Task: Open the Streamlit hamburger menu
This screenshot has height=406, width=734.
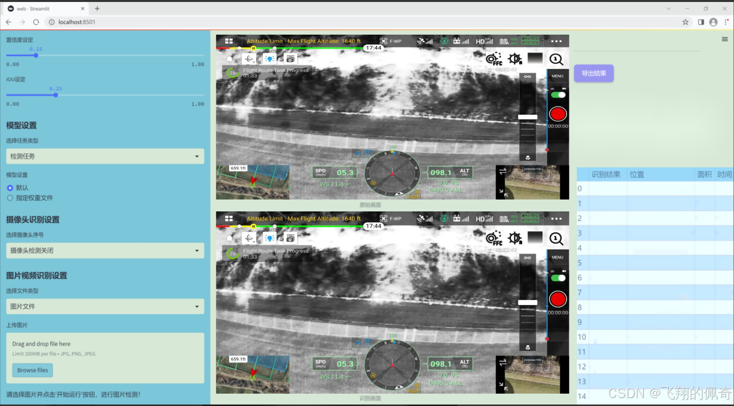Action: (725, 39)
